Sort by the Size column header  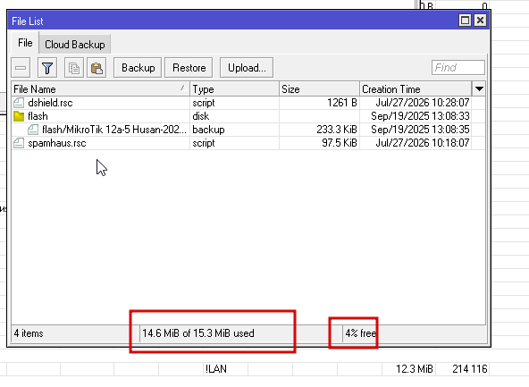click(319, 89)
